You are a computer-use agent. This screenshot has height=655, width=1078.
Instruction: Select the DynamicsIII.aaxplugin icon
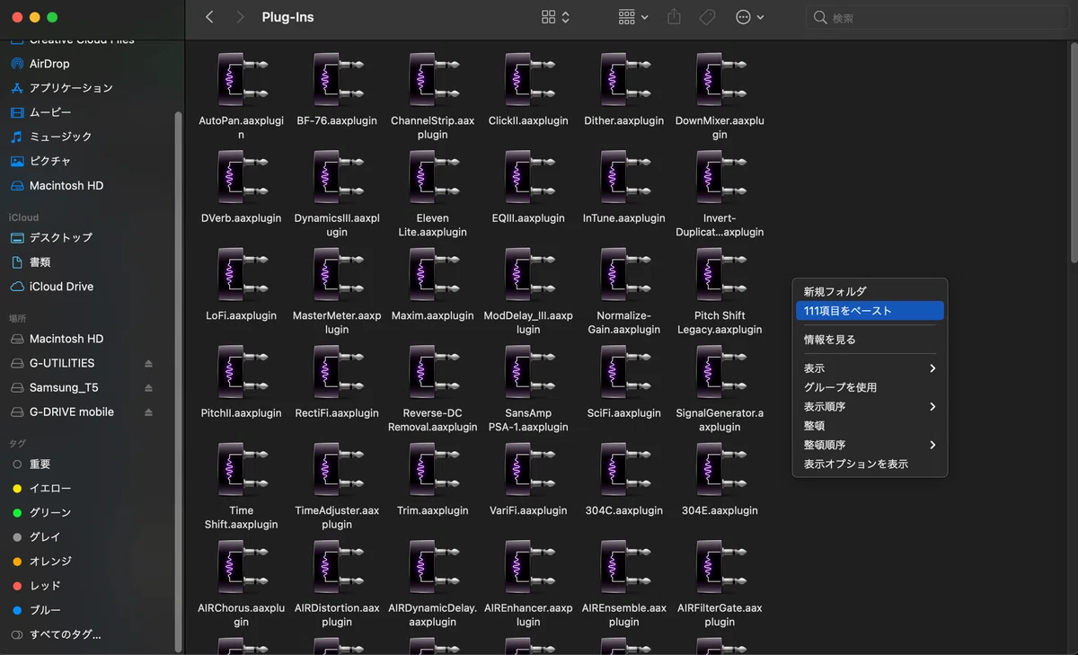click(x=337, y=177)
